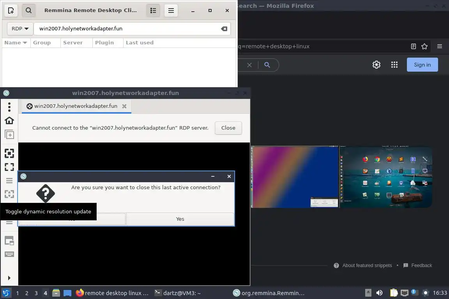Open the file manager taskbar icon
Screen dimensions: 449x299
coord(56,293)
